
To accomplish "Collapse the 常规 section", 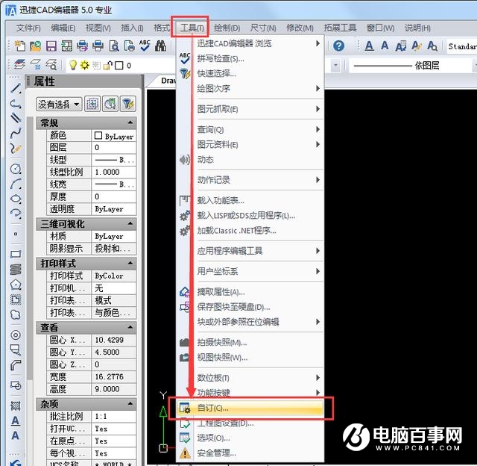I will pos(130,122).
